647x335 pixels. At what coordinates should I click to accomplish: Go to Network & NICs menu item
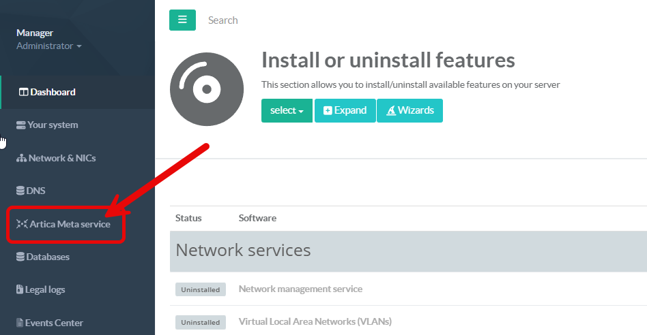click(x=61, y=159)
